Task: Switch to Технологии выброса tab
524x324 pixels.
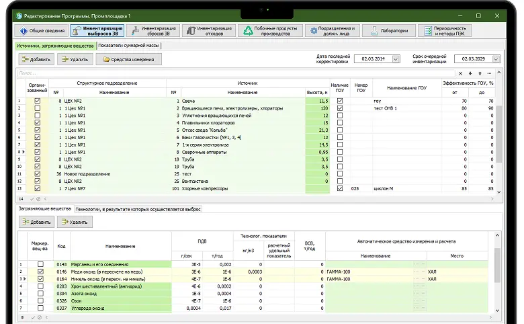Action: point(138,209)
